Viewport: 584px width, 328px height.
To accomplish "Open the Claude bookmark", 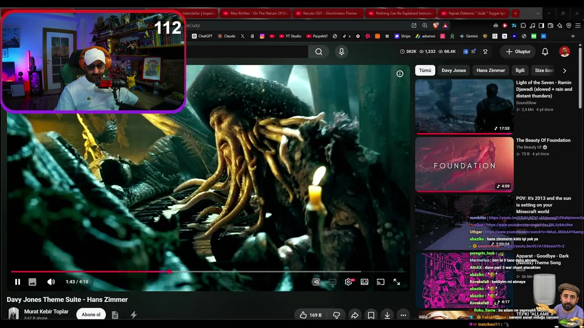I will coord(226,36).
